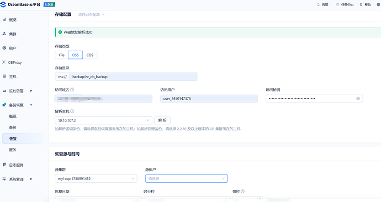Select OSS storage type
Screen dimensions: 381x202
[75, 55]
